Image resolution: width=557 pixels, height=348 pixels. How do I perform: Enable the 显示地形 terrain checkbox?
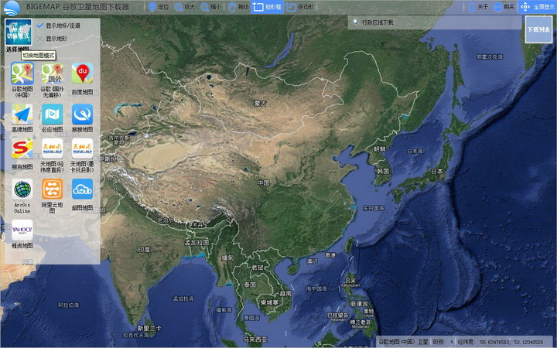(x=40, y=38)
